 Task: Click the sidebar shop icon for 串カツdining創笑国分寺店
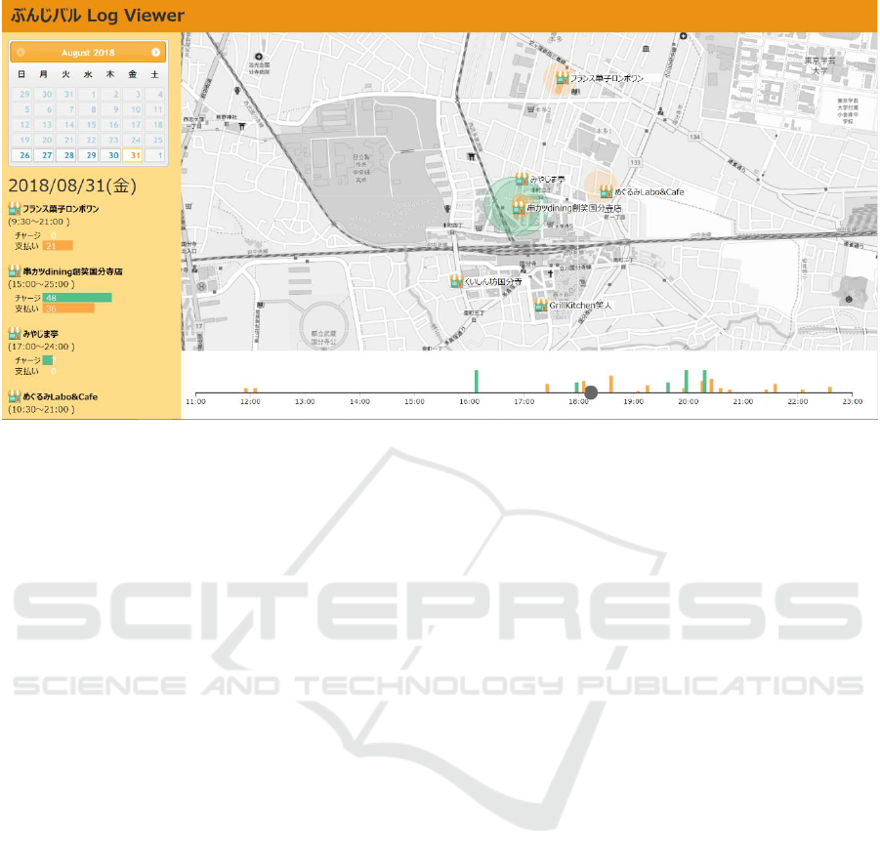coord(14,271)
